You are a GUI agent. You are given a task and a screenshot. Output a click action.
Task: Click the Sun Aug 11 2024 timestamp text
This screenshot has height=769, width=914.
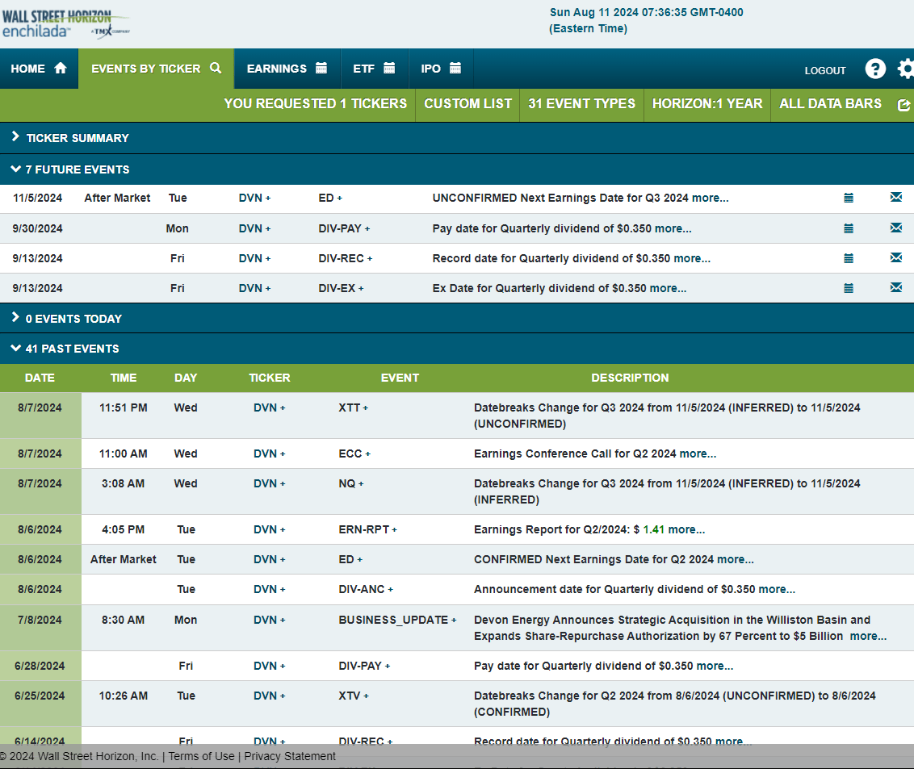click(646, 20)
